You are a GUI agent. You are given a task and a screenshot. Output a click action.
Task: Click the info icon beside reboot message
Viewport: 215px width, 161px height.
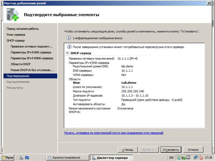click(69, 47)
